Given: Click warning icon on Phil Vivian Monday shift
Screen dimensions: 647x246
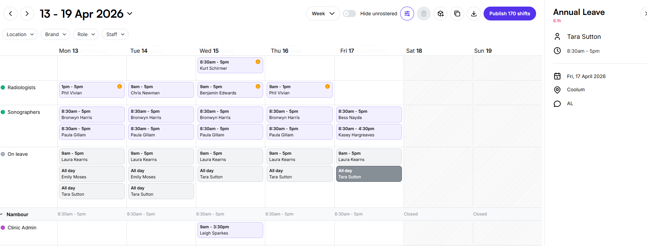Looking at the screenshot, I should pyautogui.click(x=120, y=86).
